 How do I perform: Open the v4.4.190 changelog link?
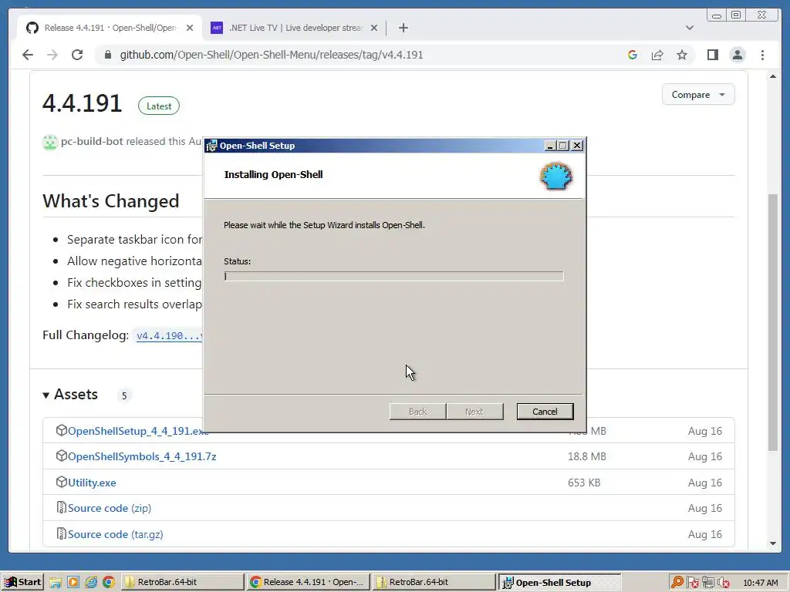tap(169, 336)
